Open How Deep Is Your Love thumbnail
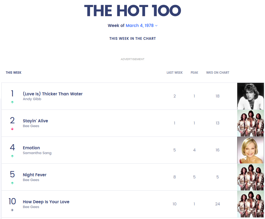This screenshot has width=265, height=219. click(250, 204)
